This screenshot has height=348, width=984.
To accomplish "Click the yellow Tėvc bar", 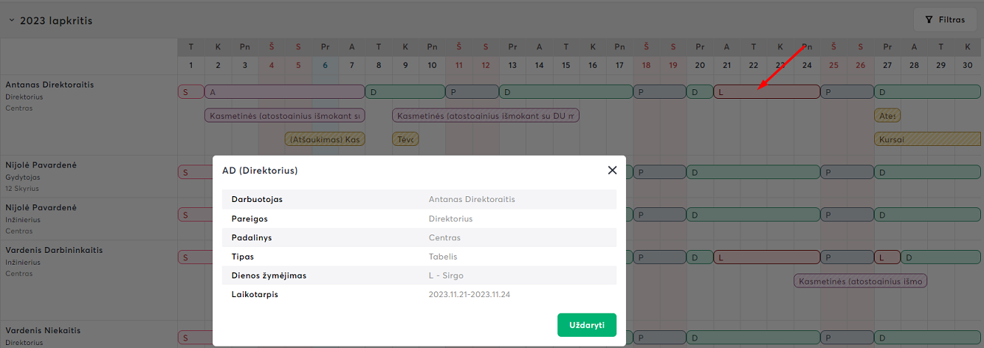I will coord(405,139).
